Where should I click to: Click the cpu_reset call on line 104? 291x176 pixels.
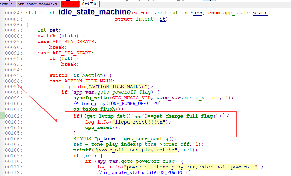point(98,128)
